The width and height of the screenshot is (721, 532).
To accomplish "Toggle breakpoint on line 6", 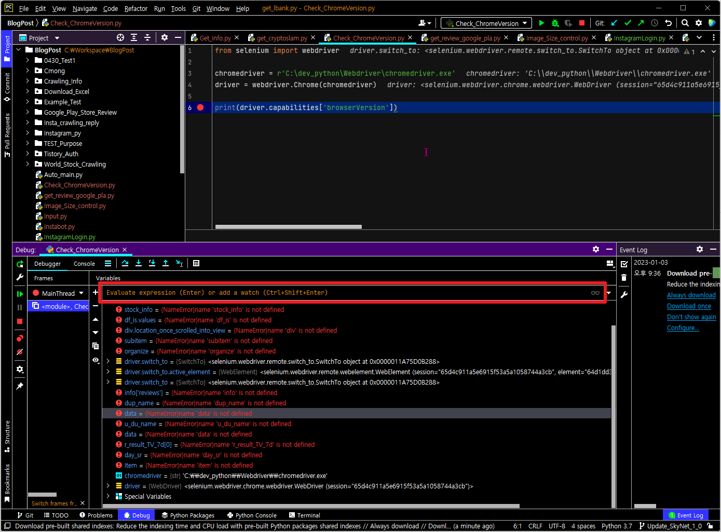I will (x=200, y=107).
